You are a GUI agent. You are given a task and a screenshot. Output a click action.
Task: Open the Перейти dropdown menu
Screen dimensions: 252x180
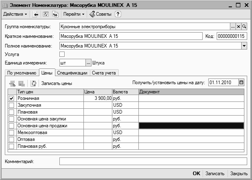[74, 14]
